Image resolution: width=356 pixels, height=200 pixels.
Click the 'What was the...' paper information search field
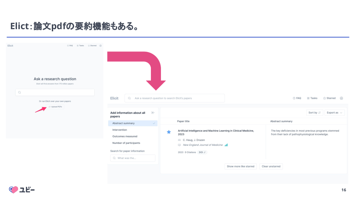pyautogui.click(x=133, y=158)
